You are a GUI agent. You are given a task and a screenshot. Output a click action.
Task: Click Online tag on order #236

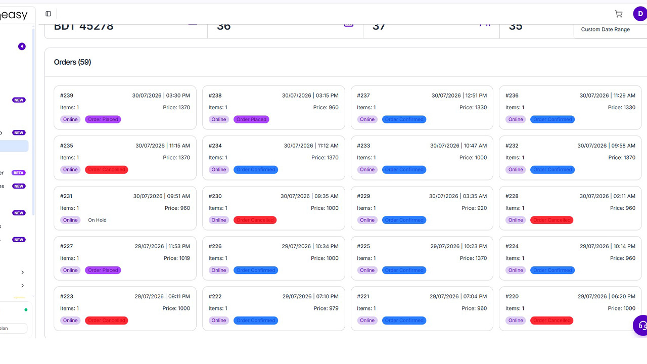click(x=516, y=120)
